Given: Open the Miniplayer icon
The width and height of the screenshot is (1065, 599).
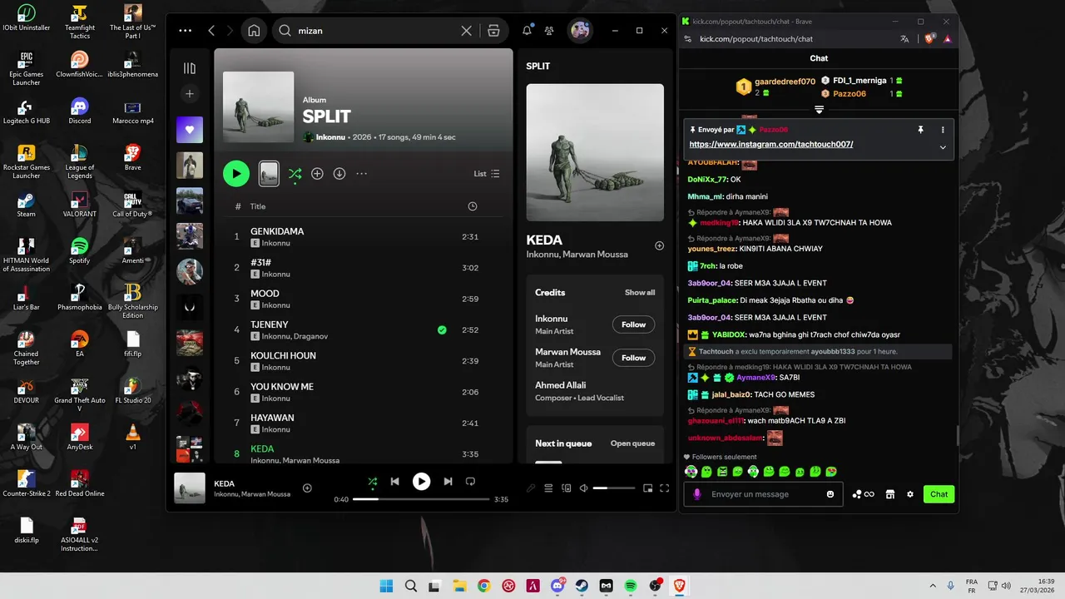Looking at the screenshot, I should (648, 488).
